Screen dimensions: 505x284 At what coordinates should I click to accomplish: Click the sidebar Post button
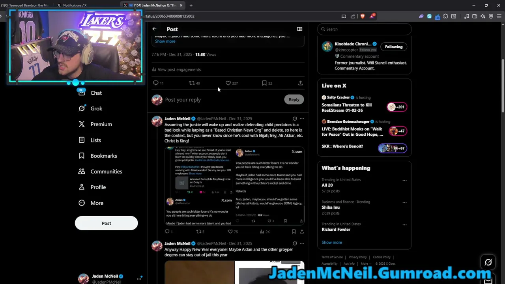click(x=106, y=223)
